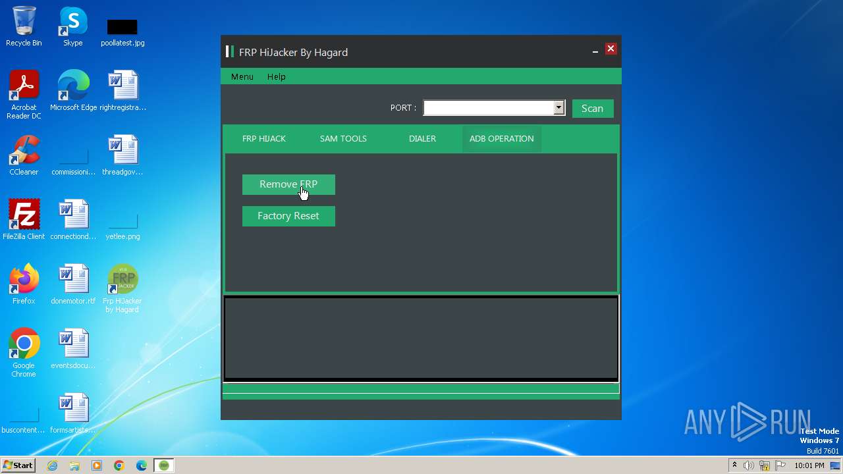Screen dimensions: 843x474
Task: Open the Menu menu
Action: pos(242,77)
